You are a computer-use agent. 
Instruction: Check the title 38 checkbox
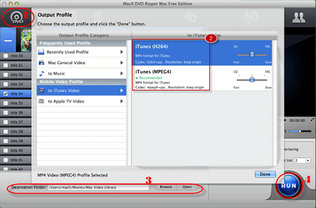(x=6, y=132)
